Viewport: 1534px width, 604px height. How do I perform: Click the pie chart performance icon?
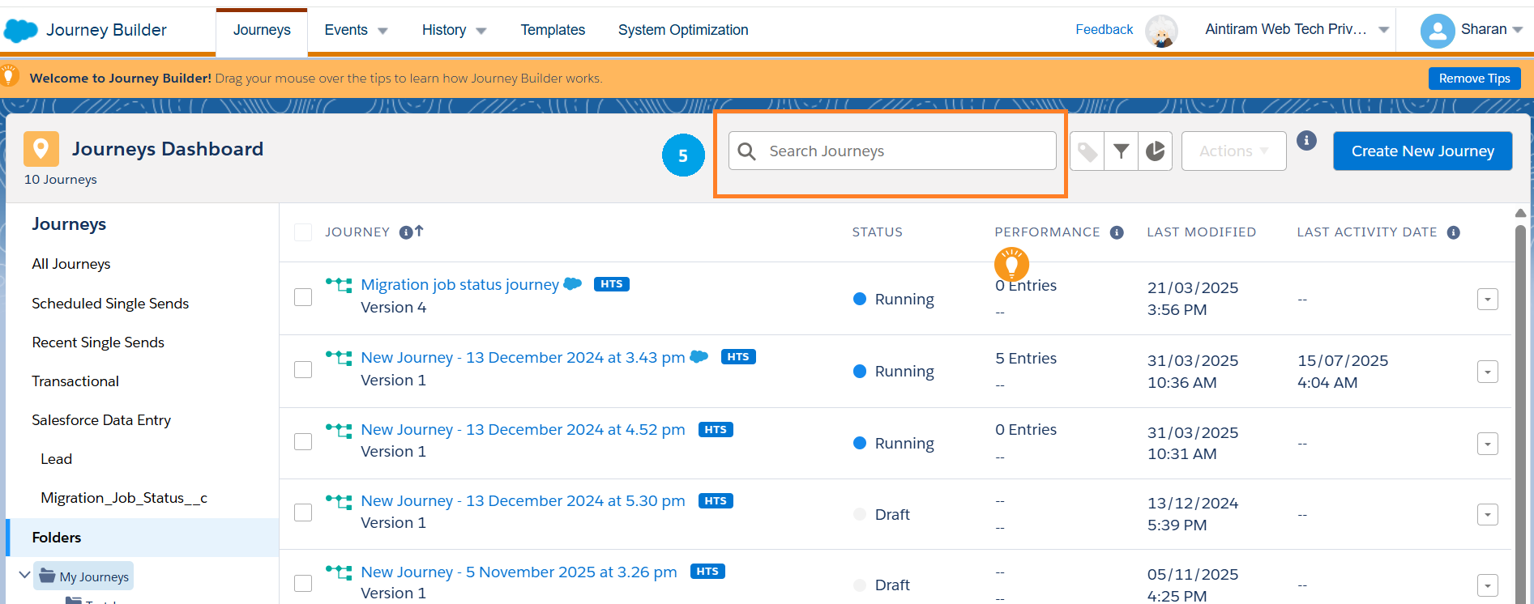pyautogui.click(x=1156, y=151)
